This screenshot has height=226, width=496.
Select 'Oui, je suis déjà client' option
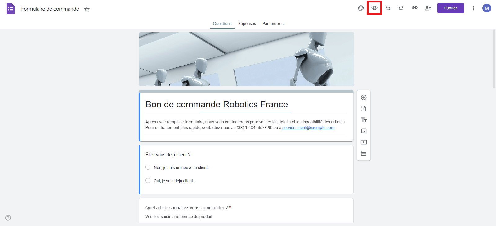pos(148,181)
